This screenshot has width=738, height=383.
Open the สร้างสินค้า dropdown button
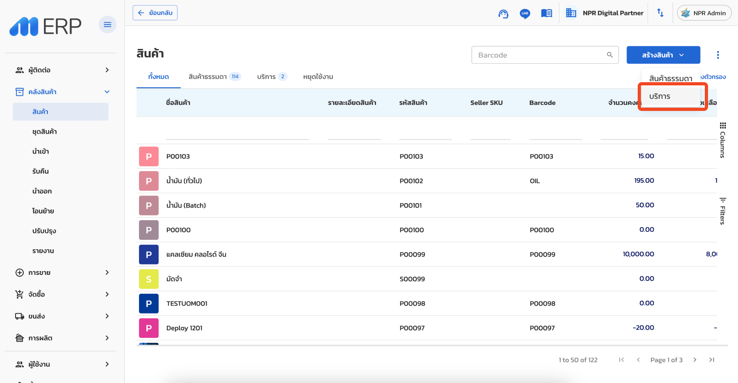(x=663, y=55)
